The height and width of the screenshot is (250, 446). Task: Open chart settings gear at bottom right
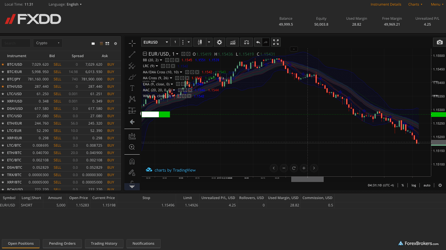(x=440, y=185)
